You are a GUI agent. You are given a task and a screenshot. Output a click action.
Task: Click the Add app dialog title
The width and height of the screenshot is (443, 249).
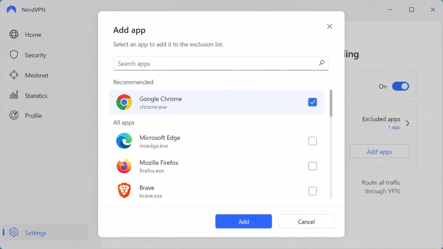(x=129, y=30)
